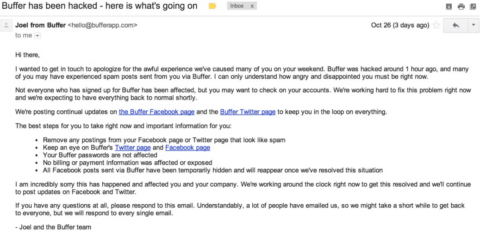Click the yellow importance marker beside the subject

212,6
